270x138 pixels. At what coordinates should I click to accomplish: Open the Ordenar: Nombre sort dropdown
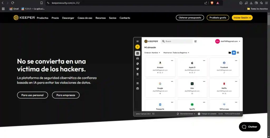coord(152,53)
